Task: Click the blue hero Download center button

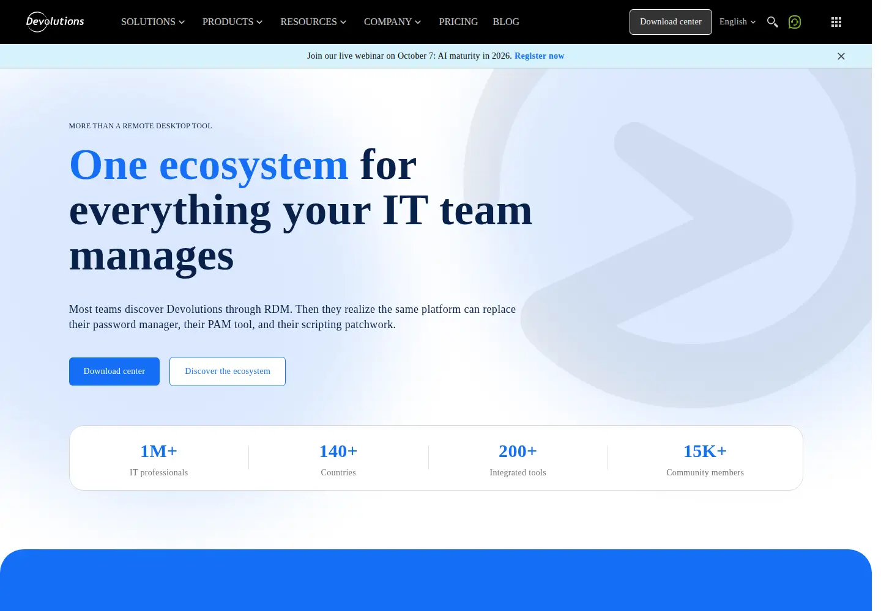Action: [114, 371]
